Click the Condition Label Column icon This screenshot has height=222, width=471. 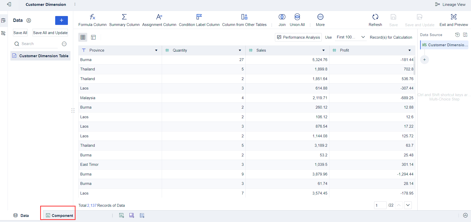click(x=199, y=17)
